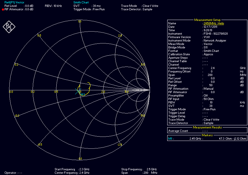This screenshot has width=248, height=175.
Task: Click the Trigger Level row label
Action: coord(177,113)
